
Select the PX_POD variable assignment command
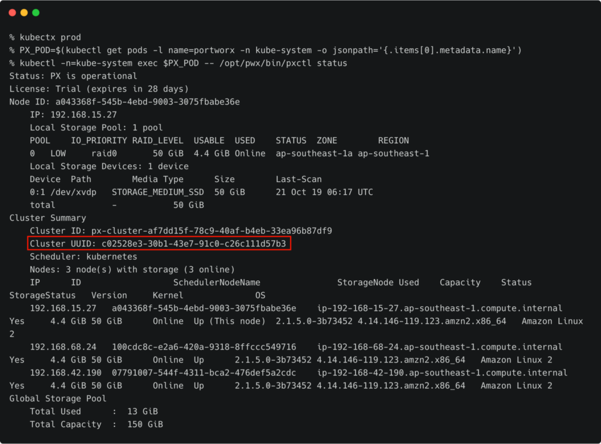(x=265, y=50)
